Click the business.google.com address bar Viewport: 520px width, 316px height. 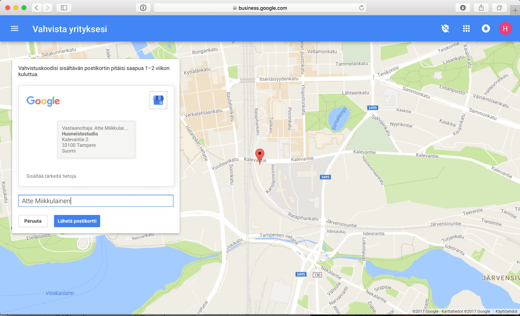[x=260, y=8]
